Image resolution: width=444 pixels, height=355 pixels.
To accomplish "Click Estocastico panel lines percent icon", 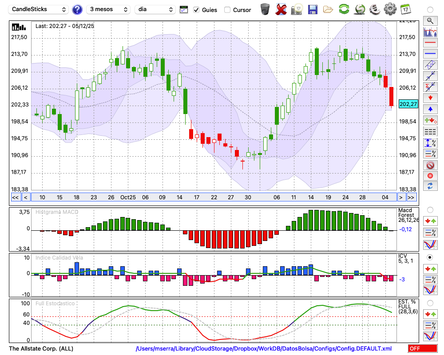I will click(430, 325).
